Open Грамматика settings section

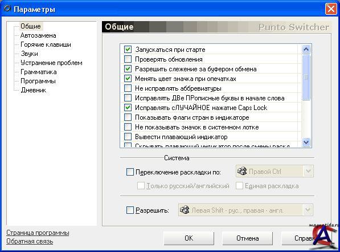coord(39,72)
